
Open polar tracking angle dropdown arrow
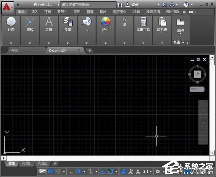pyautogui.click(x=84, y=172)
